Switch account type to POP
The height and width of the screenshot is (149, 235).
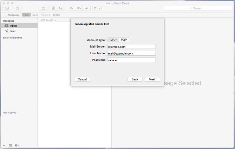[x=124, y=40]
